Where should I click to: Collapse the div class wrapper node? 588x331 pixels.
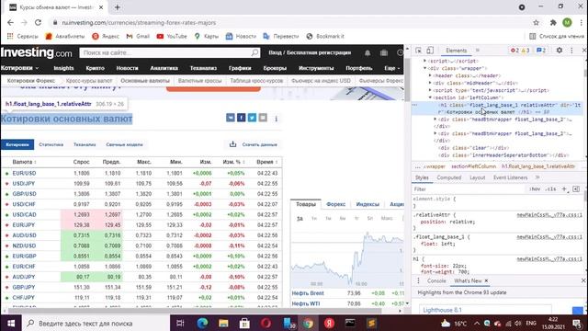(x=424, y=68)
